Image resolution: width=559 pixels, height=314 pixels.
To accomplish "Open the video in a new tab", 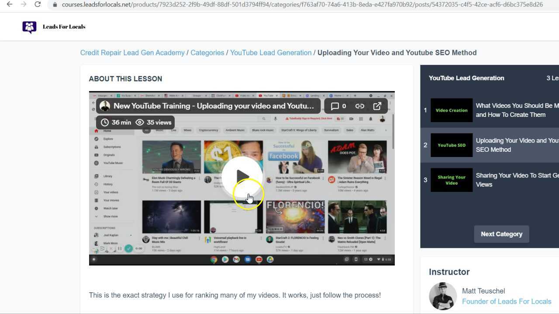I will pyautogui.click(x=377, y=106).
